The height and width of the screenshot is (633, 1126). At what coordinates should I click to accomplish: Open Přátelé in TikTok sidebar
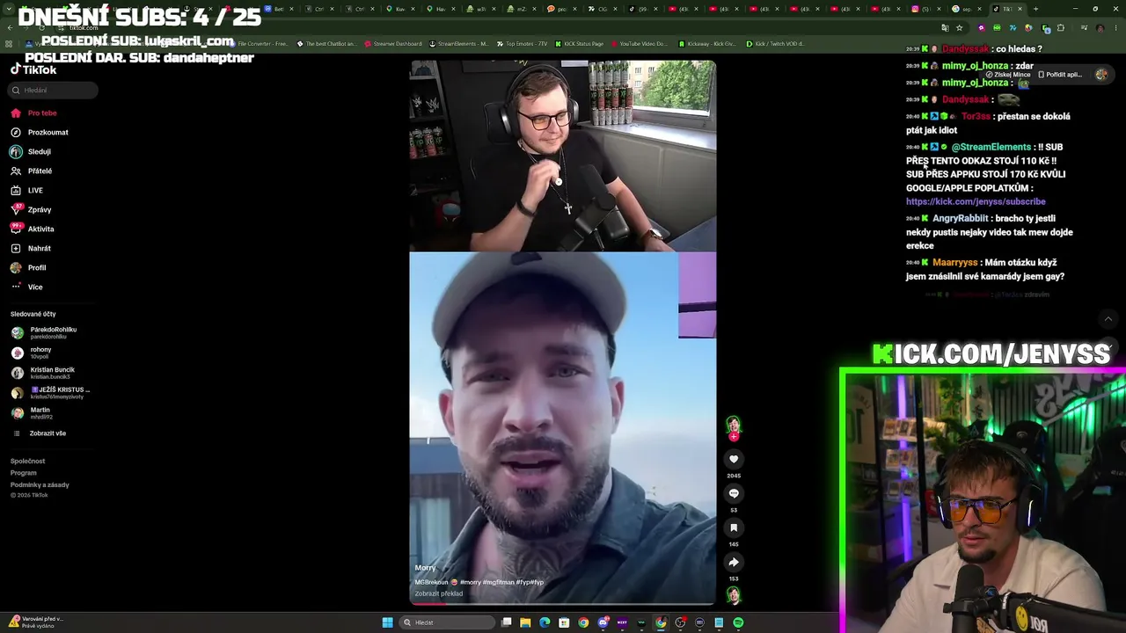tap(32, 171)
